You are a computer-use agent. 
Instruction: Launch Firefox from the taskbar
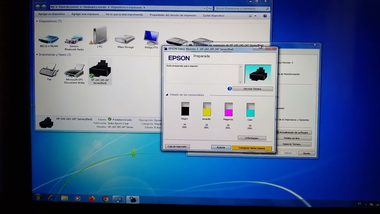coord(91,199)
